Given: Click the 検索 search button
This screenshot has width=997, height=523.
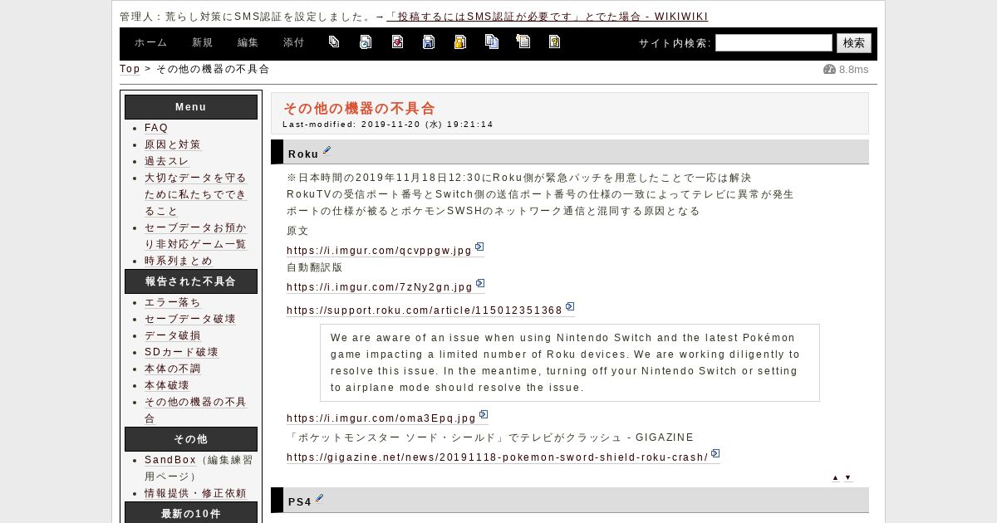Looking at the screenshot, I should [854, 43].
